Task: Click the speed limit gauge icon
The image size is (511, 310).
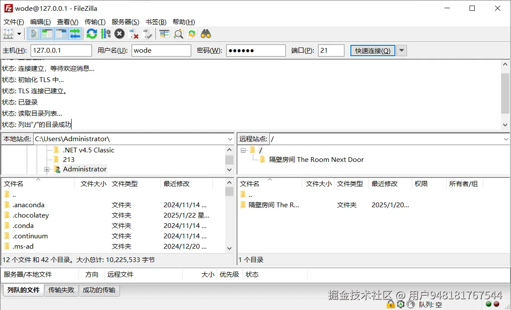Action: [x=410, y=304]
